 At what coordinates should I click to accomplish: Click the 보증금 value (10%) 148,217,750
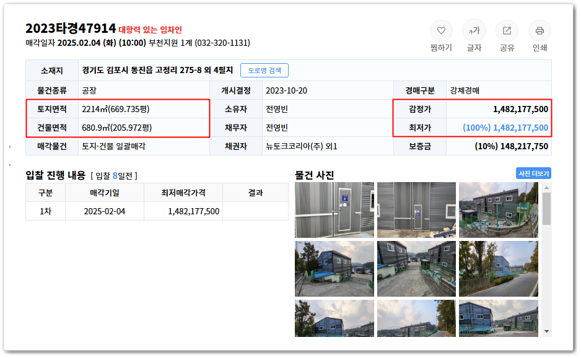[512, 146]
